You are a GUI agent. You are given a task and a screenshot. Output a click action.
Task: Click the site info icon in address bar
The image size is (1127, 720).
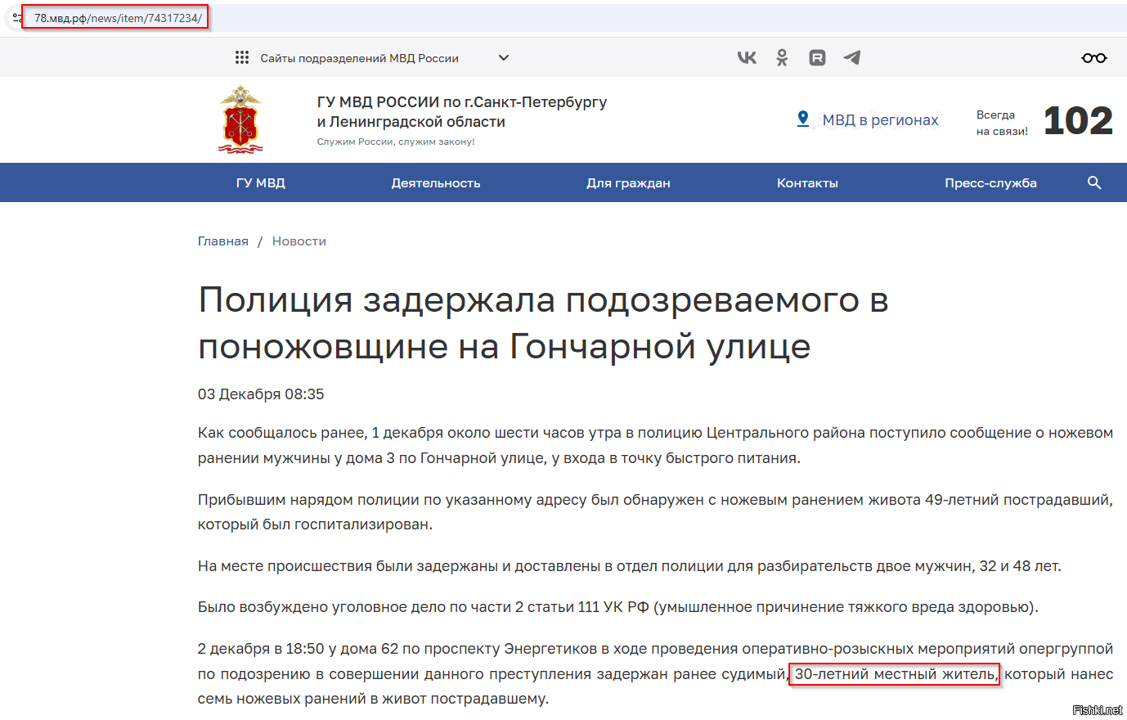17,17
